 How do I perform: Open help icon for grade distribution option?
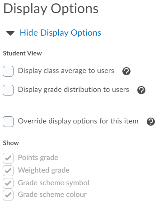tap(141, 90)
